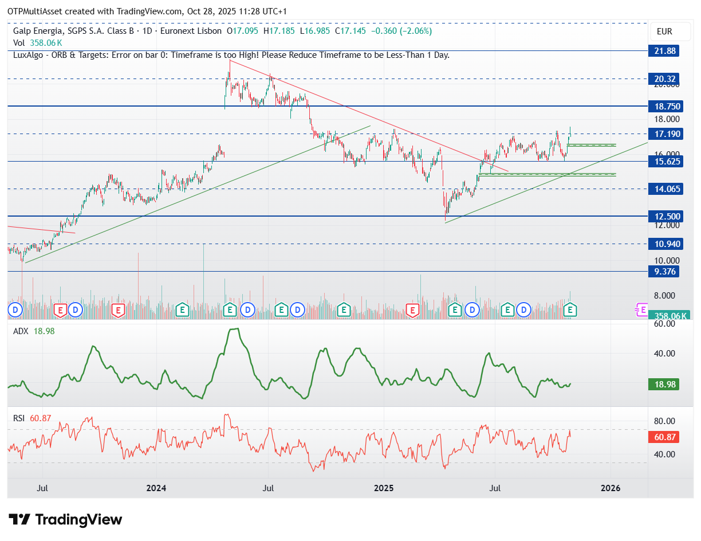Open the leftmost dividend D marker
Viewport: 701px width, 541px height.
pos(15,310)
